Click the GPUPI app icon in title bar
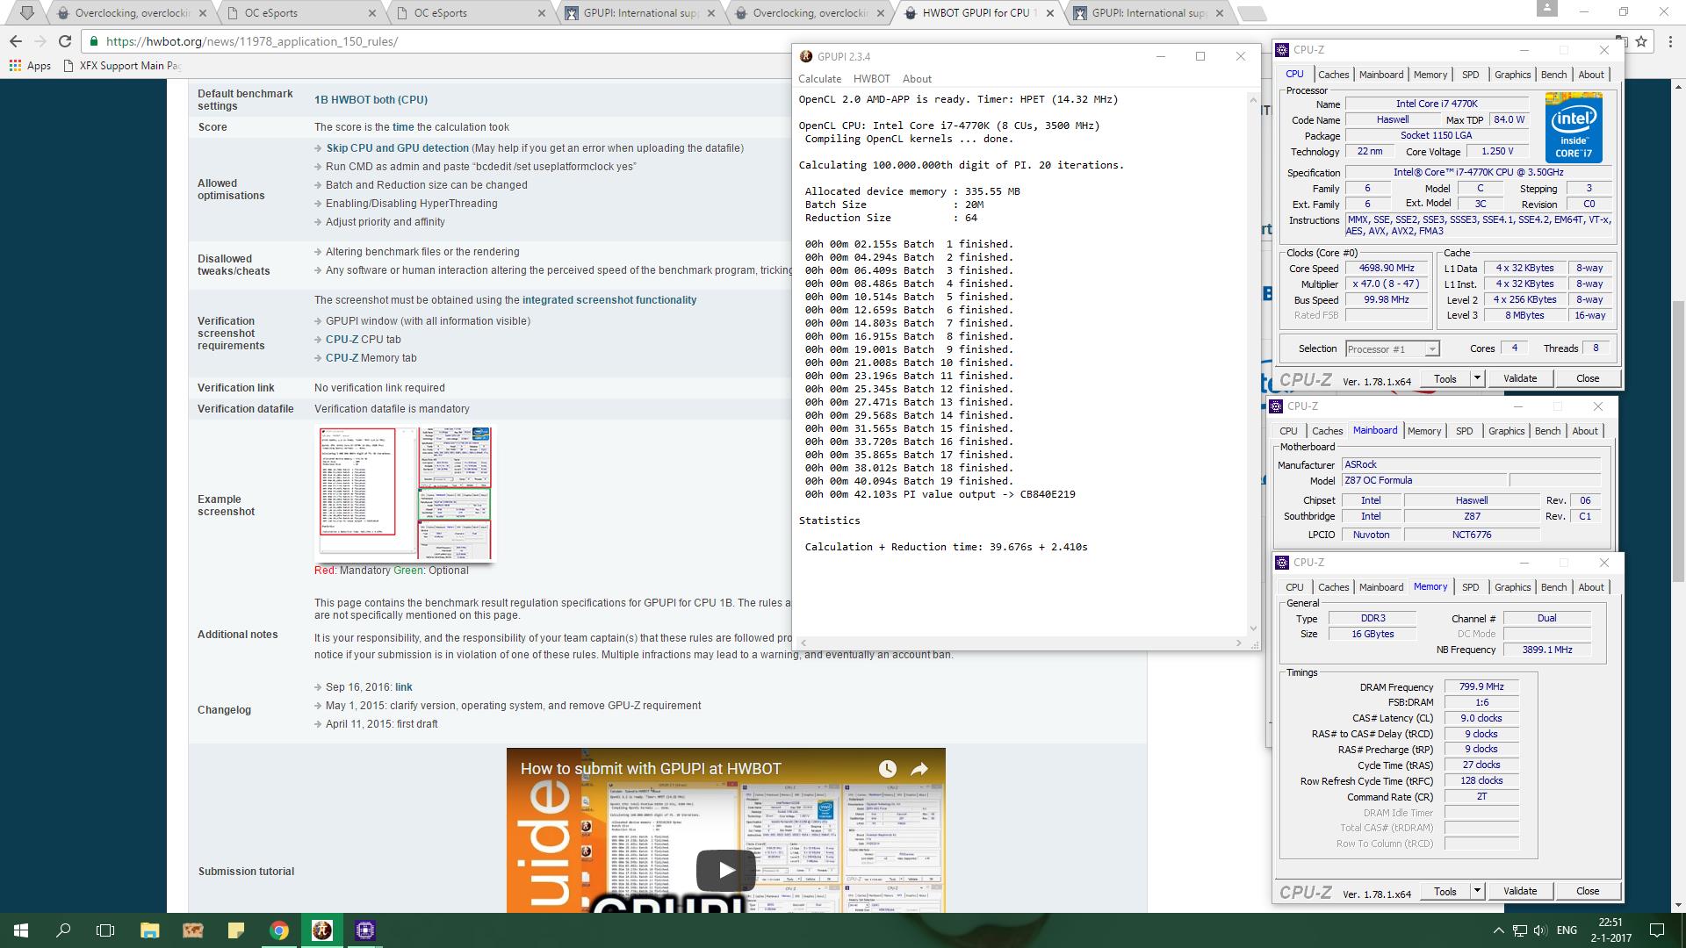Viewport: 1686px width, 948px height. pos(806,57)
